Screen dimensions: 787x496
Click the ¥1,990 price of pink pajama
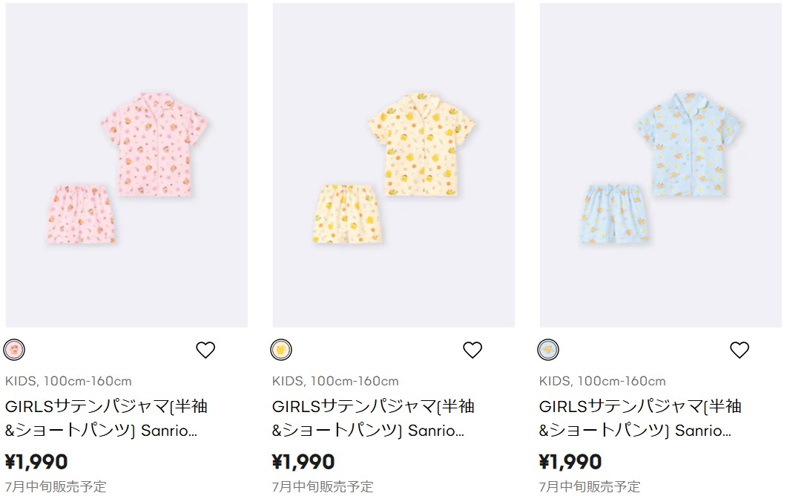[36, 462]
